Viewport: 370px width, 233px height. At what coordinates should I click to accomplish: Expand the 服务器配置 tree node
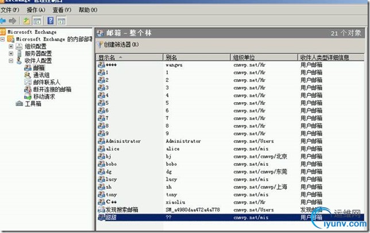tap(11, 53)
